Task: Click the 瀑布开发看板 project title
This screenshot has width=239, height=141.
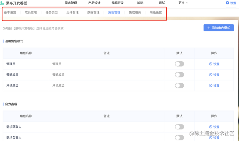Action: [x=17, y=3]
